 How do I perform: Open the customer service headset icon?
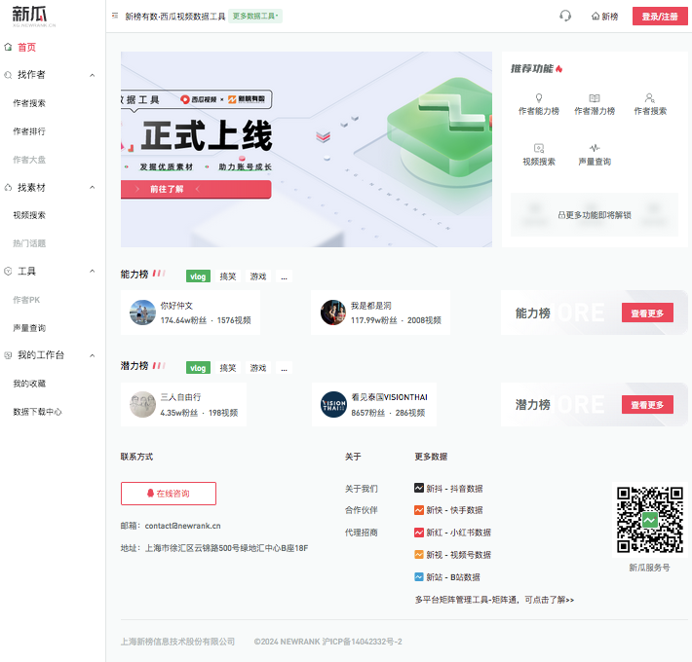pos(565,16)
